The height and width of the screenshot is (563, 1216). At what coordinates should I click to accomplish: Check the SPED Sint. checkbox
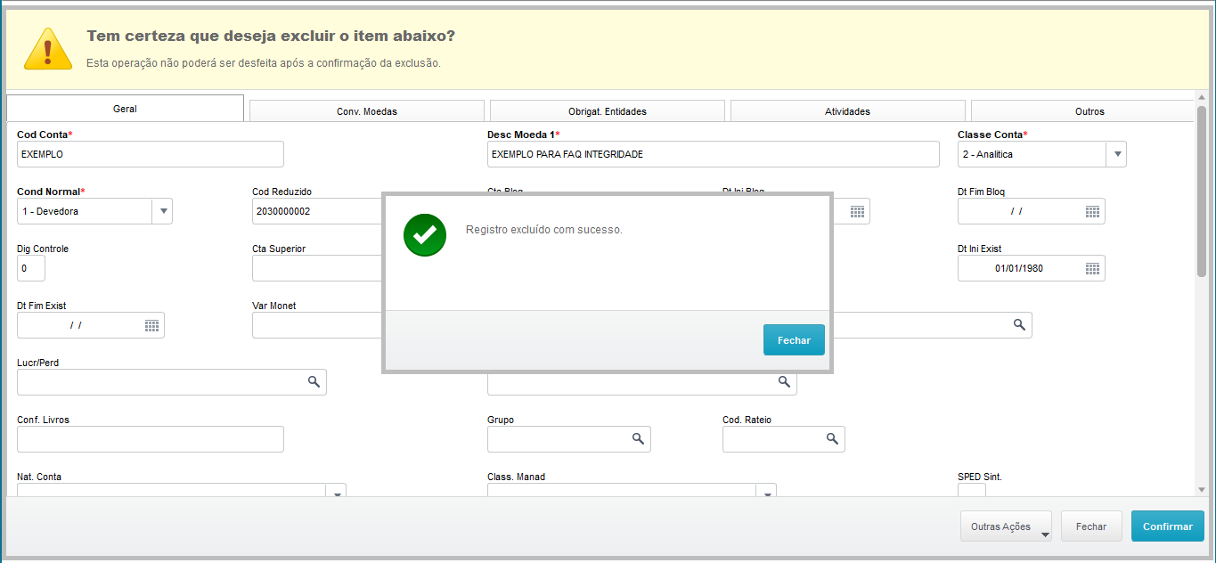(971, 491)
